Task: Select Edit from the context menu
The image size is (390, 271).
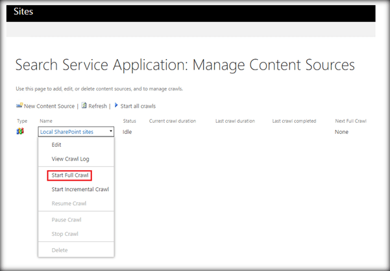Action: pyautogui.click(x=56, y=145)
